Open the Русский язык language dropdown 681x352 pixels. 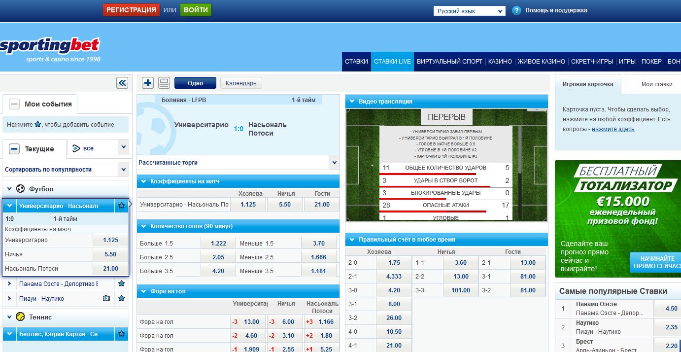point(469,11)
